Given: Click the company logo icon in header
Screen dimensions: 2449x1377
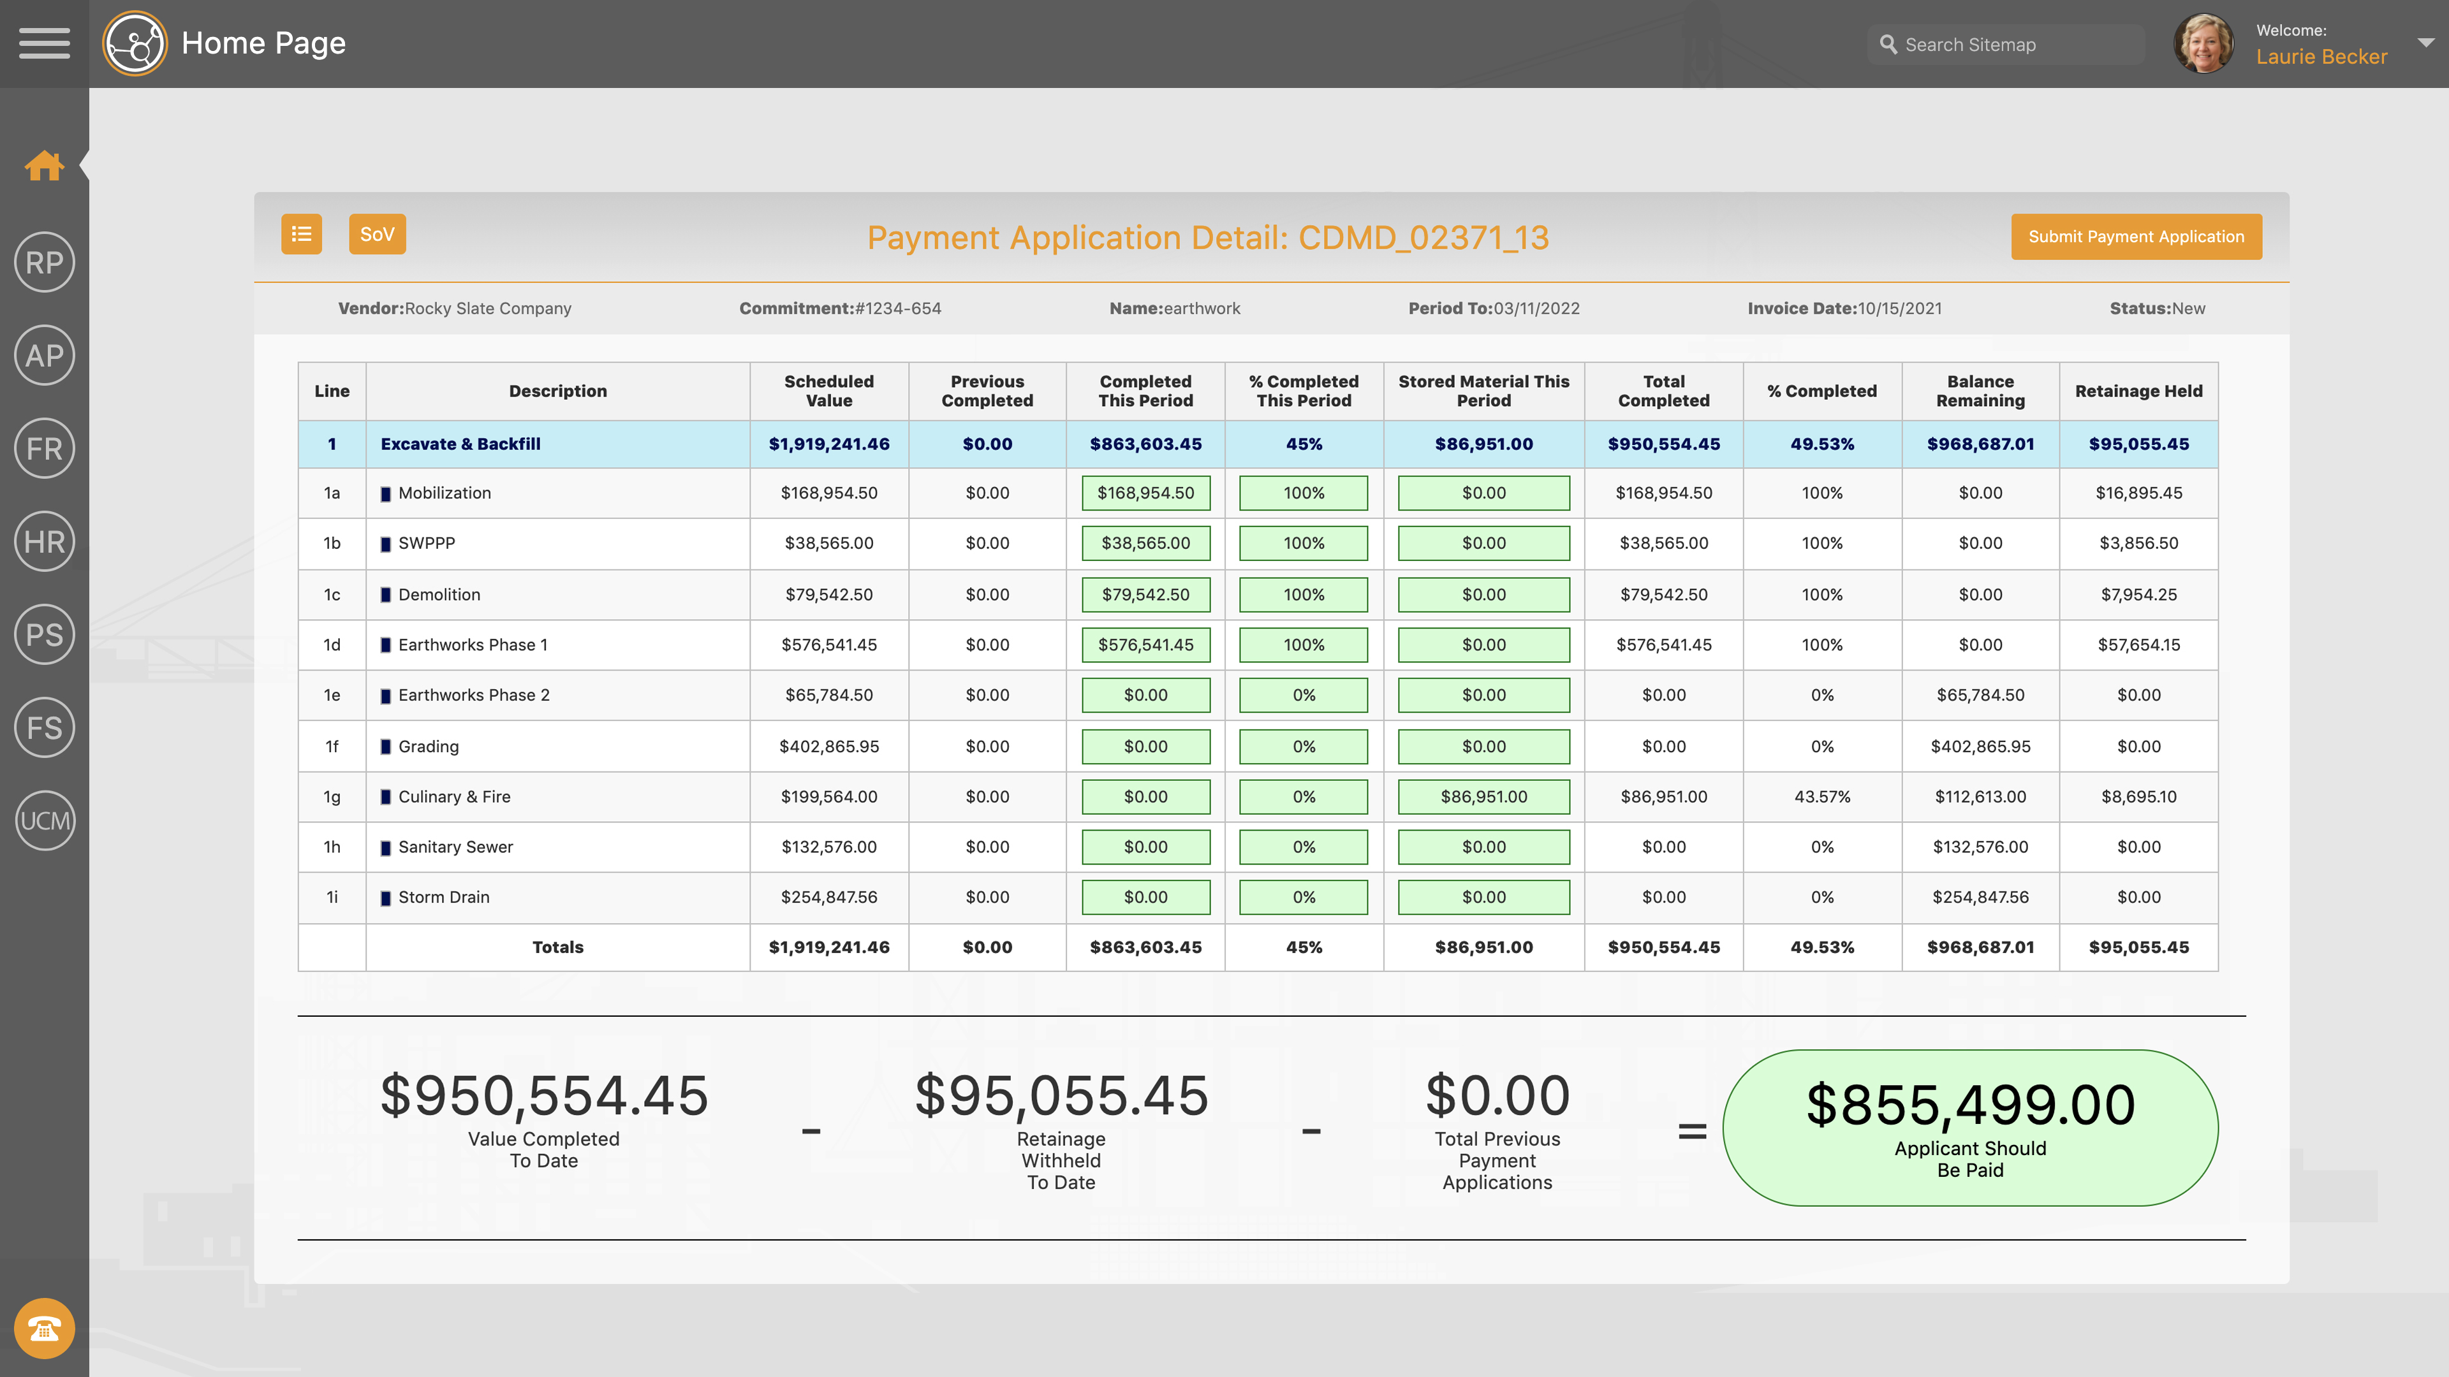Looking at the screenshot, I should click(135, 43).
